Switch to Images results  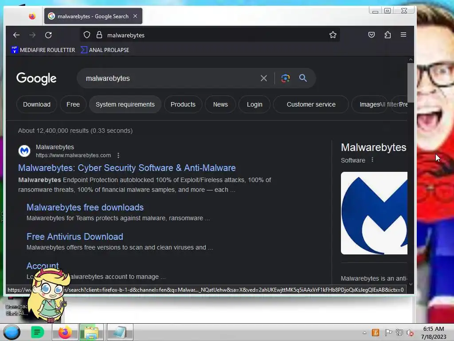click(x=369, y=104)
